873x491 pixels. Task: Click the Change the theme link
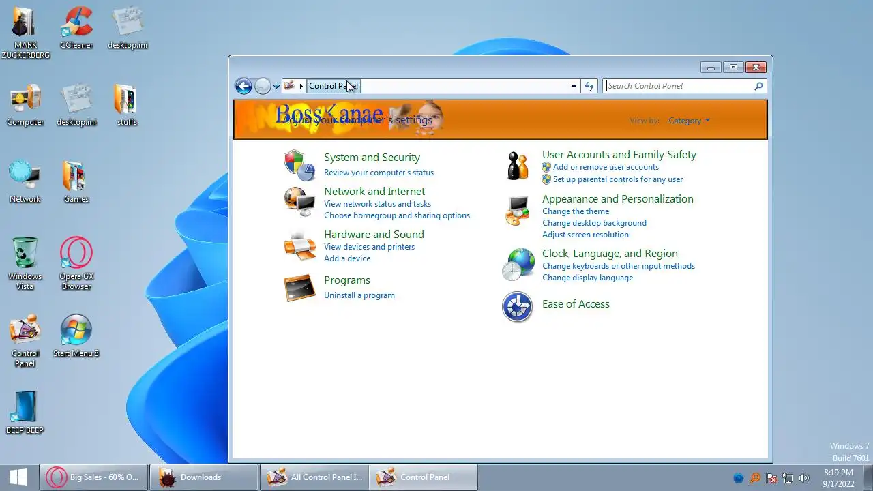576,211
